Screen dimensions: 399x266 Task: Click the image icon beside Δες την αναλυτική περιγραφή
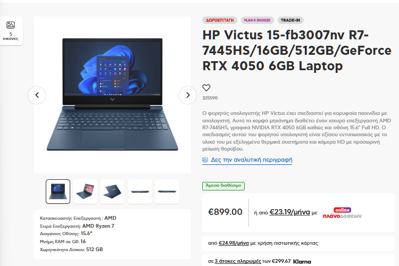205,160
